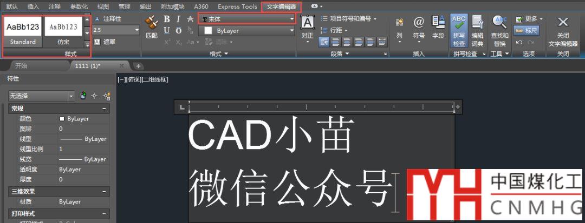
Task: Select the Standard text style thumbnail
Action: [23, 31]
